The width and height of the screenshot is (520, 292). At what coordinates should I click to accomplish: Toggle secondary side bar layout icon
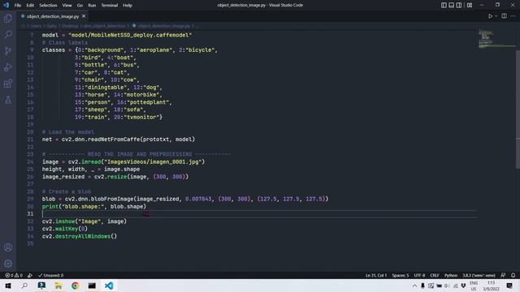click(459, 5)
